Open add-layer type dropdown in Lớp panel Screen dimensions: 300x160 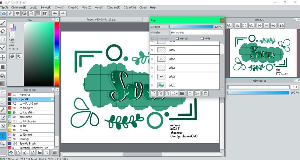(175, 93)
